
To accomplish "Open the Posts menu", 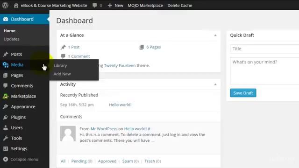I will 16,54.
